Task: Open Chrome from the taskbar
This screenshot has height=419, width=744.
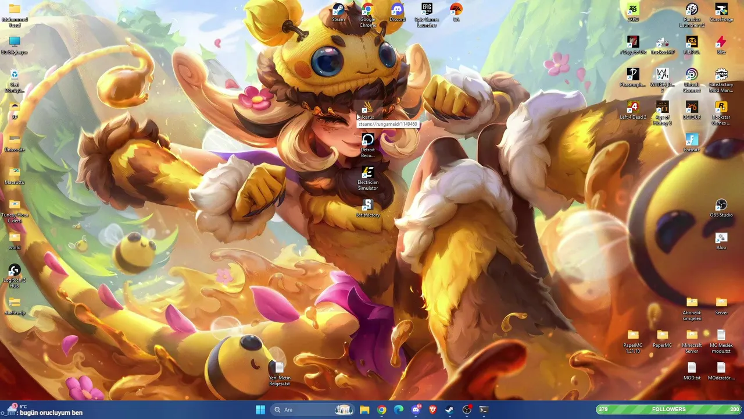Action: [x=381, y=410]
